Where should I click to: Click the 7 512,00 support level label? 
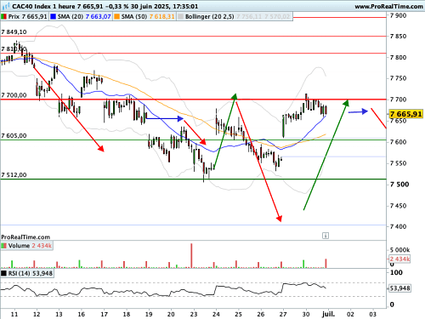pos(14,175)
